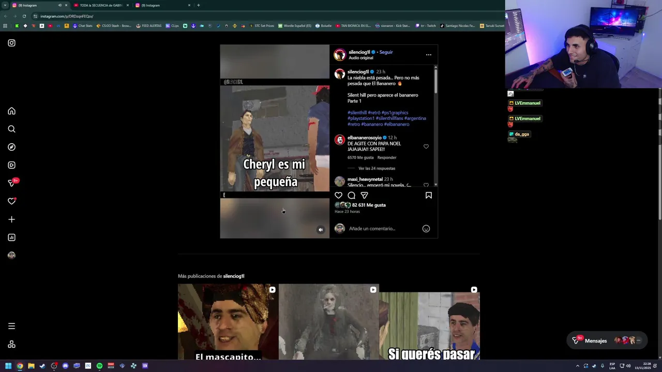Screen dimensions: 662x372
Task: Open the tab search dropdown arrow
Action: click(5, 5)
